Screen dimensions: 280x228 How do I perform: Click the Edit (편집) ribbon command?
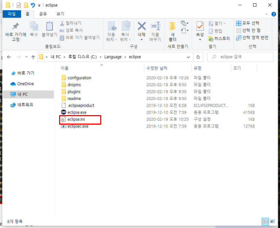point(215,31)
